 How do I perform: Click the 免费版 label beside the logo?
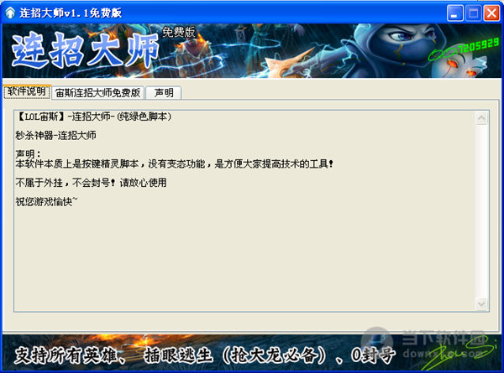(x=178, y=32)
